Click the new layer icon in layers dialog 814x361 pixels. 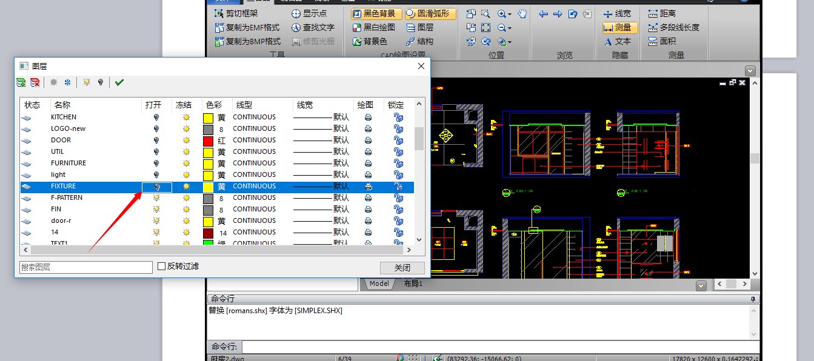click(x=21, y=82)
